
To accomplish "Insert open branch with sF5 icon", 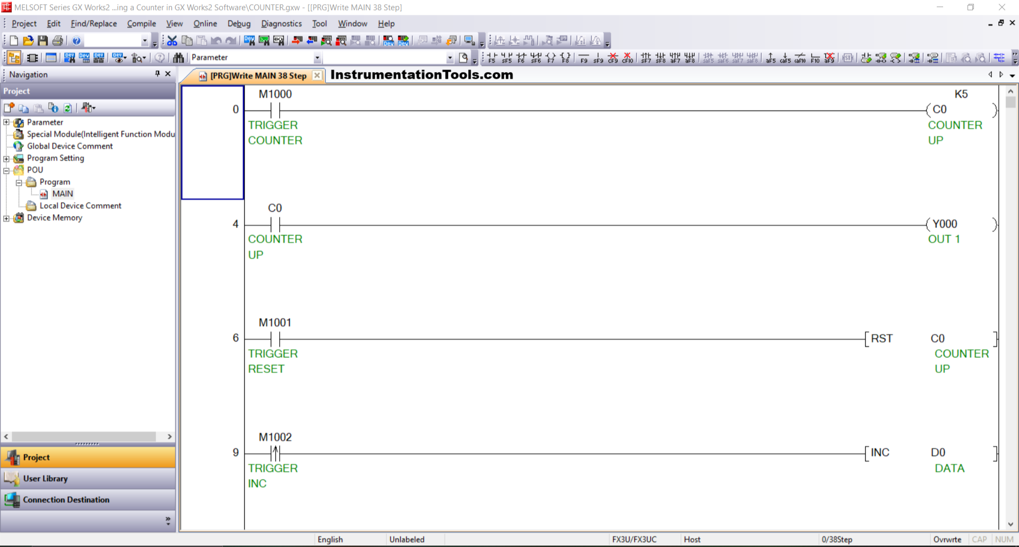I will pos(507,58).
